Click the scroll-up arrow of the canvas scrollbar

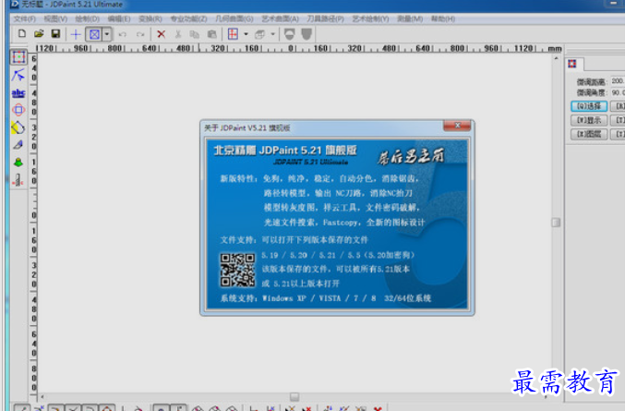pyautogui.click(x=556, y=58)
